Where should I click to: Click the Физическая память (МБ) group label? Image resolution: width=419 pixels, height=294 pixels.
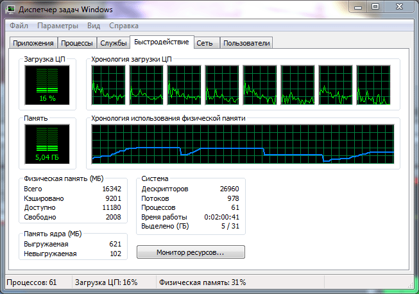(64, 178)
